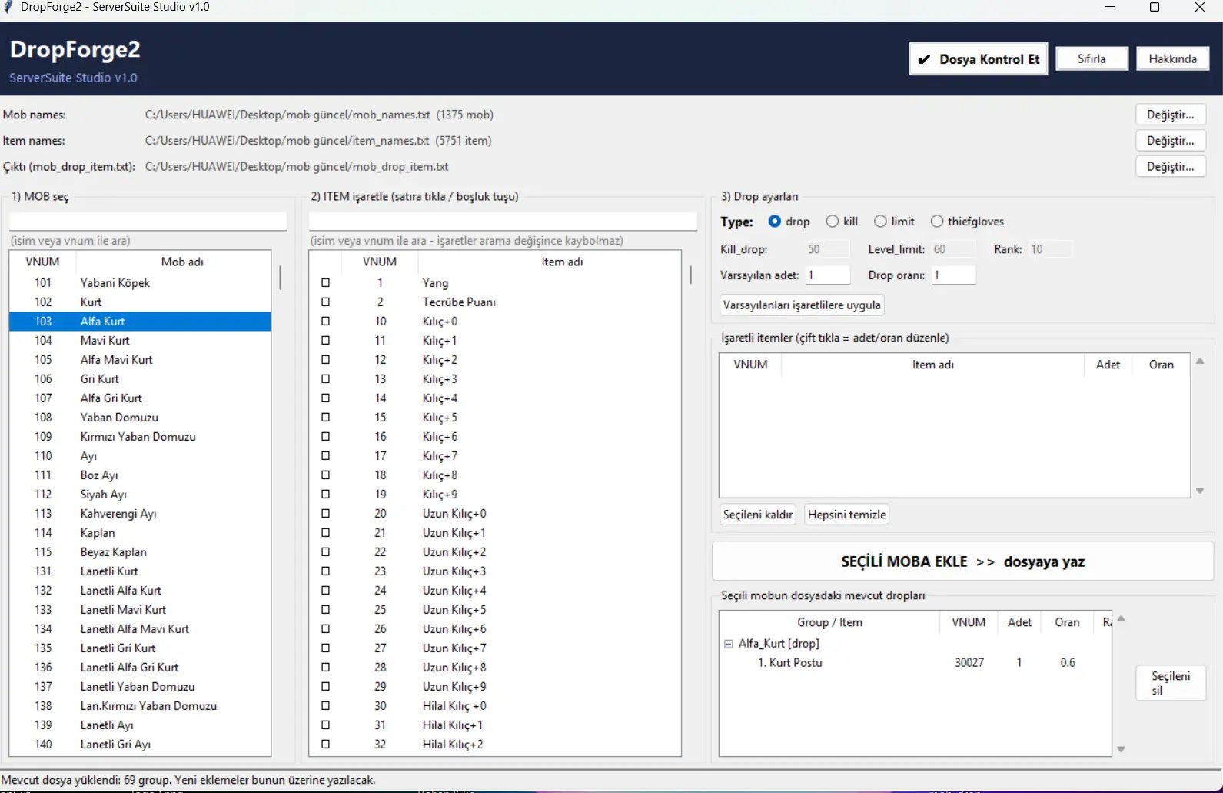The image size is (1223, 793).
Task: Change the mob_drop_item.txt output path
Action: pyautogui.click(x=1170, y=167)
